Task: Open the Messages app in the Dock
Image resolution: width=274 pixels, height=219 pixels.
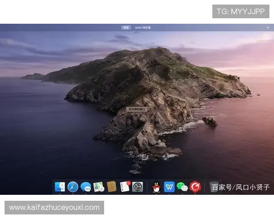Action: 86,187
